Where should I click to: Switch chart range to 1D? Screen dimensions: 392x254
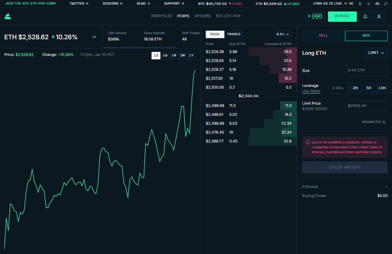point(156,56)
